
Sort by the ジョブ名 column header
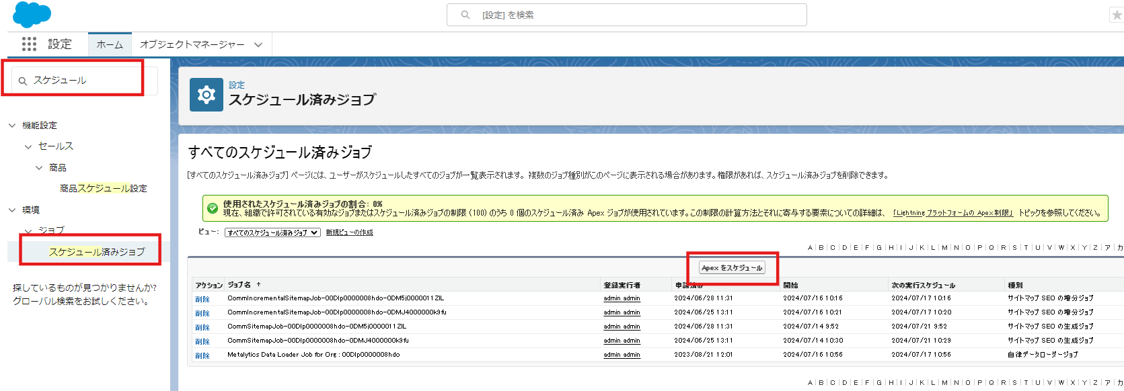[239, 285]
